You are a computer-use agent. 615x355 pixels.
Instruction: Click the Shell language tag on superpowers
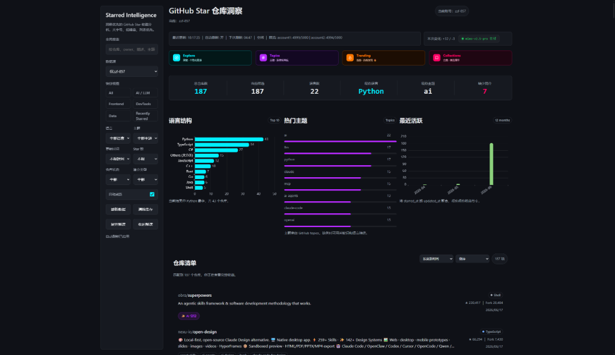coord(495,295)
